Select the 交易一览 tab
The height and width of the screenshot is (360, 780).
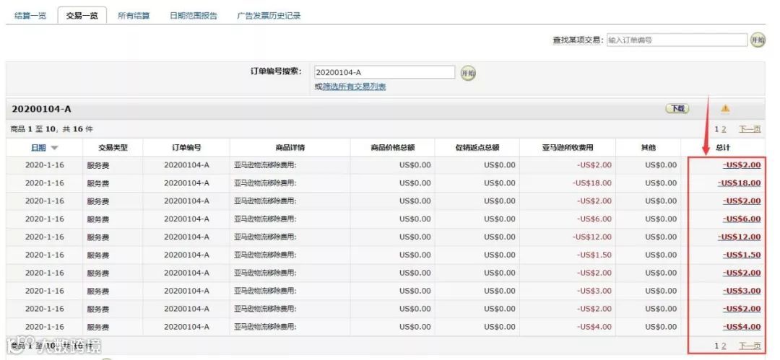(x=82, y=15)
